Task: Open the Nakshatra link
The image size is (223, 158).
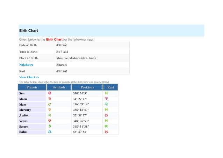Action: (x=26, y=65)
